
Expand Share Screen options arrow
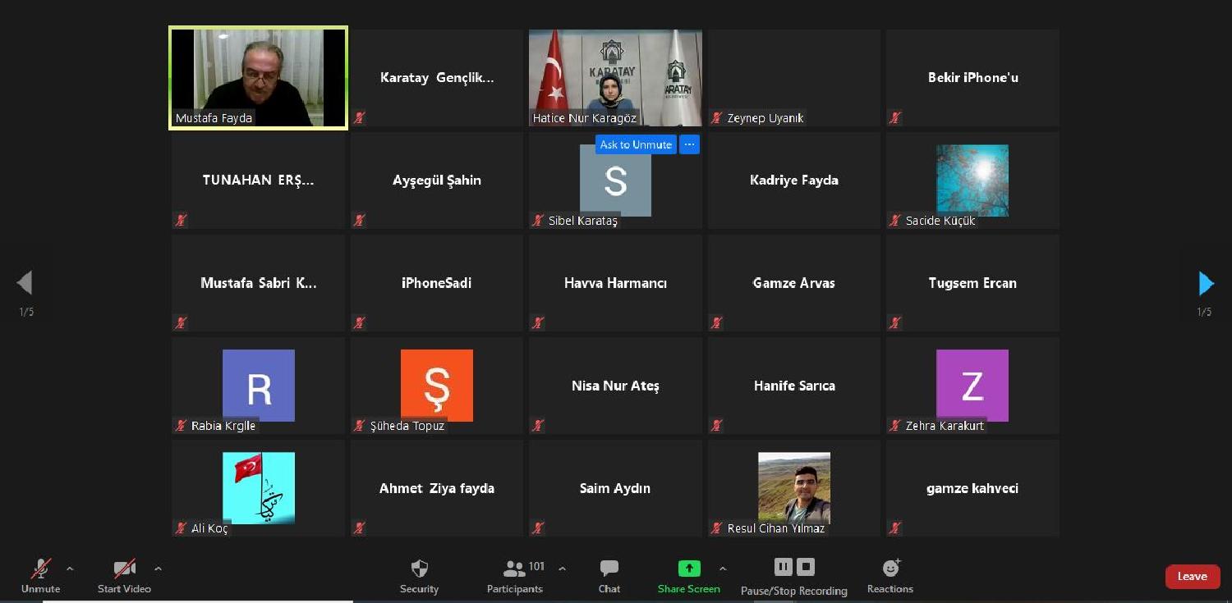click(723, 569)
